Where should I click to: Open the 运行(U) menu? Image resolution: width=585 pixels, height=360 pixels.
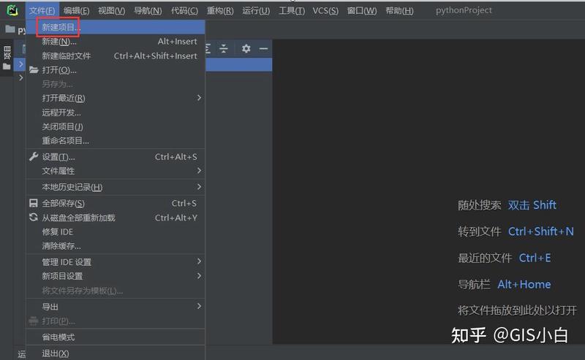[256, 10]
